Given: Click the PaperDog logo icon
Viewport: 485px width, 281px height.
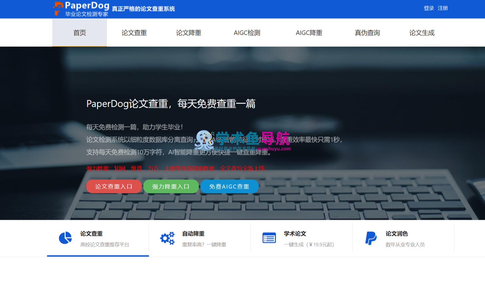Looking at the screenshot, I should [58, 8].
